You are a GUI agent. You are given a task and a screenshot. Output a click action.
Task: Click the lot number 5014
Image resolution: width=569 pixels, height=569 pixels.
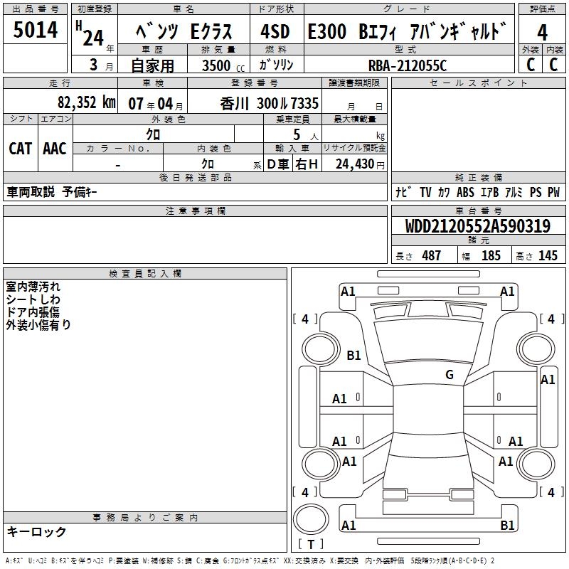35,30
